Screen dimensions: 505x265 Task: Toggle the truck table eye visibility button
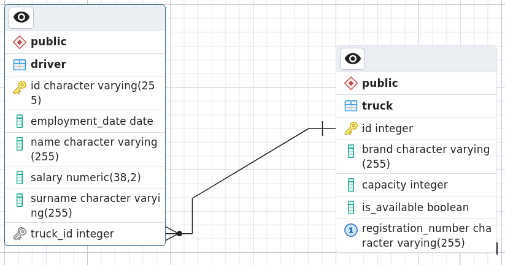coord(352,59)
